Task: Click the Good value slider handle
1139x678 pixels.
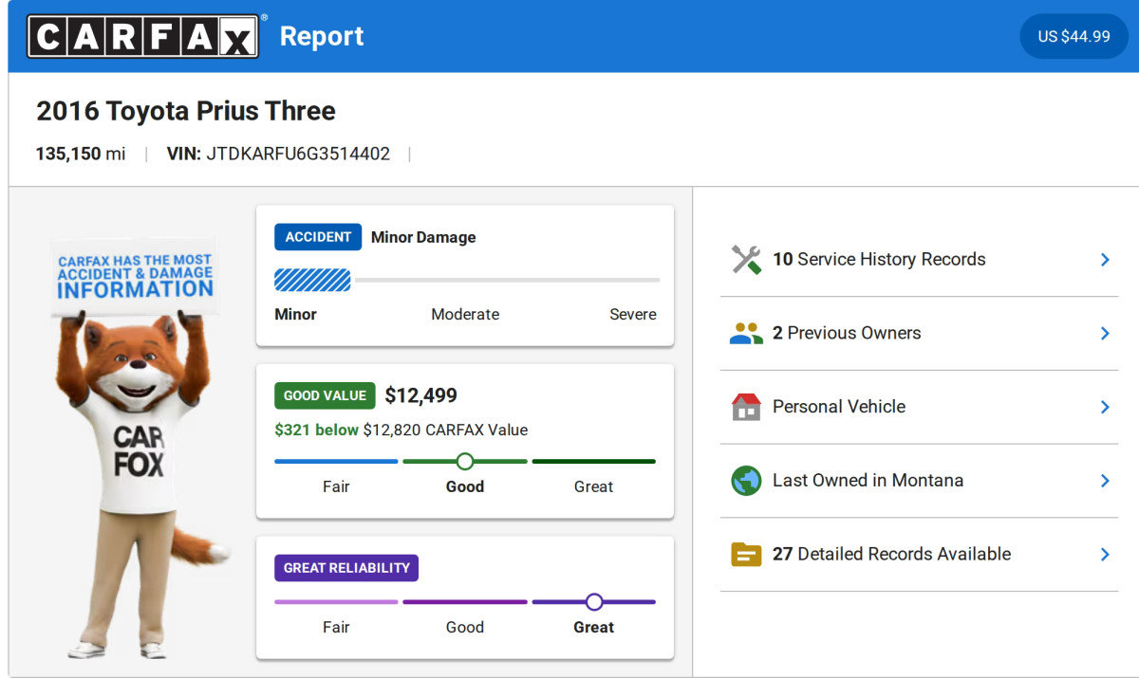Action: (x=465, y=462)
